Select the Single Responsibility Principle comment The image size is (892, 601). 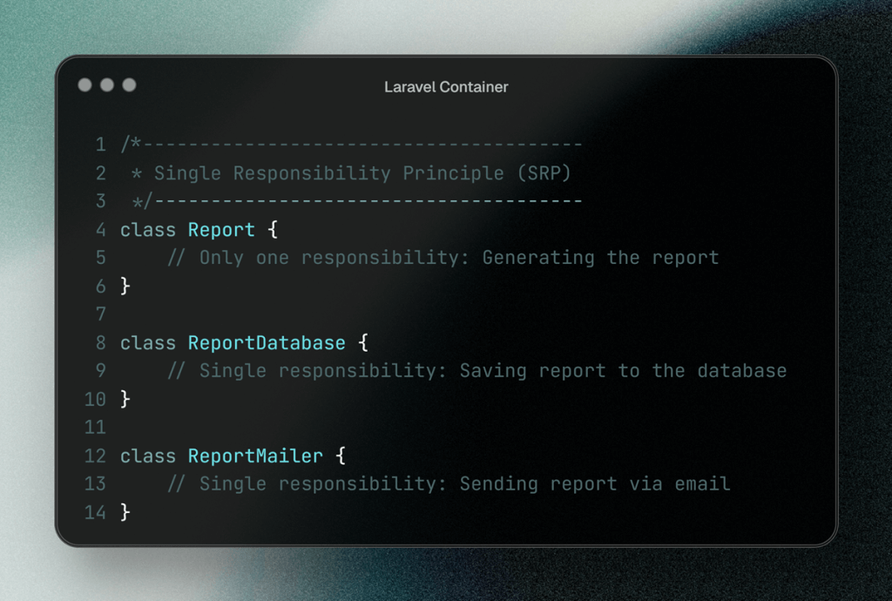tap(350, 172)
